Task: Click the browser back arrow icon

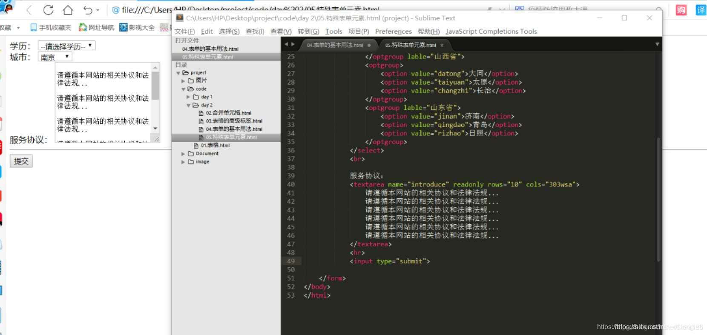Action: pyautogui.click(x=29, y=10)
